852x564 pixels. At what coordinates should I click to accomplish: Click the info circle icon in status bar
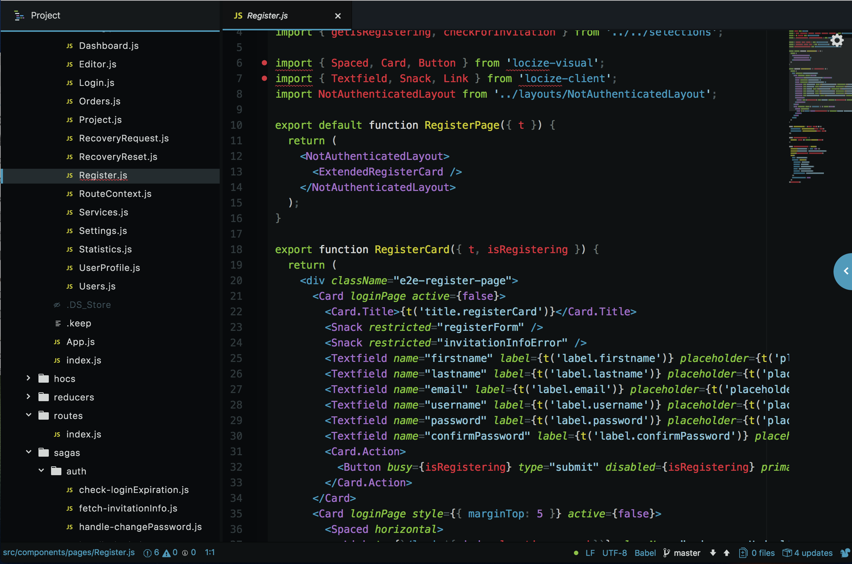(x=185, y=552)
